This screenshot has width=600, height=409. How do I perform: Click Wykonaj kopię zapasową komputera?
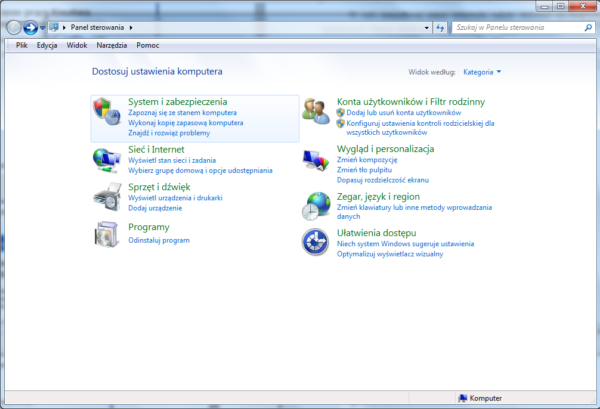click(x=185, y=123)
